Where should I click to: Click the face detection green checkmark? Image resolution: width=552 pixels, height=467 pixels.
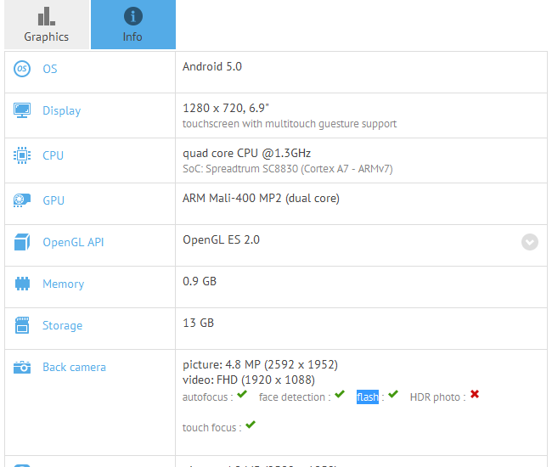click(x=340, y=395)
